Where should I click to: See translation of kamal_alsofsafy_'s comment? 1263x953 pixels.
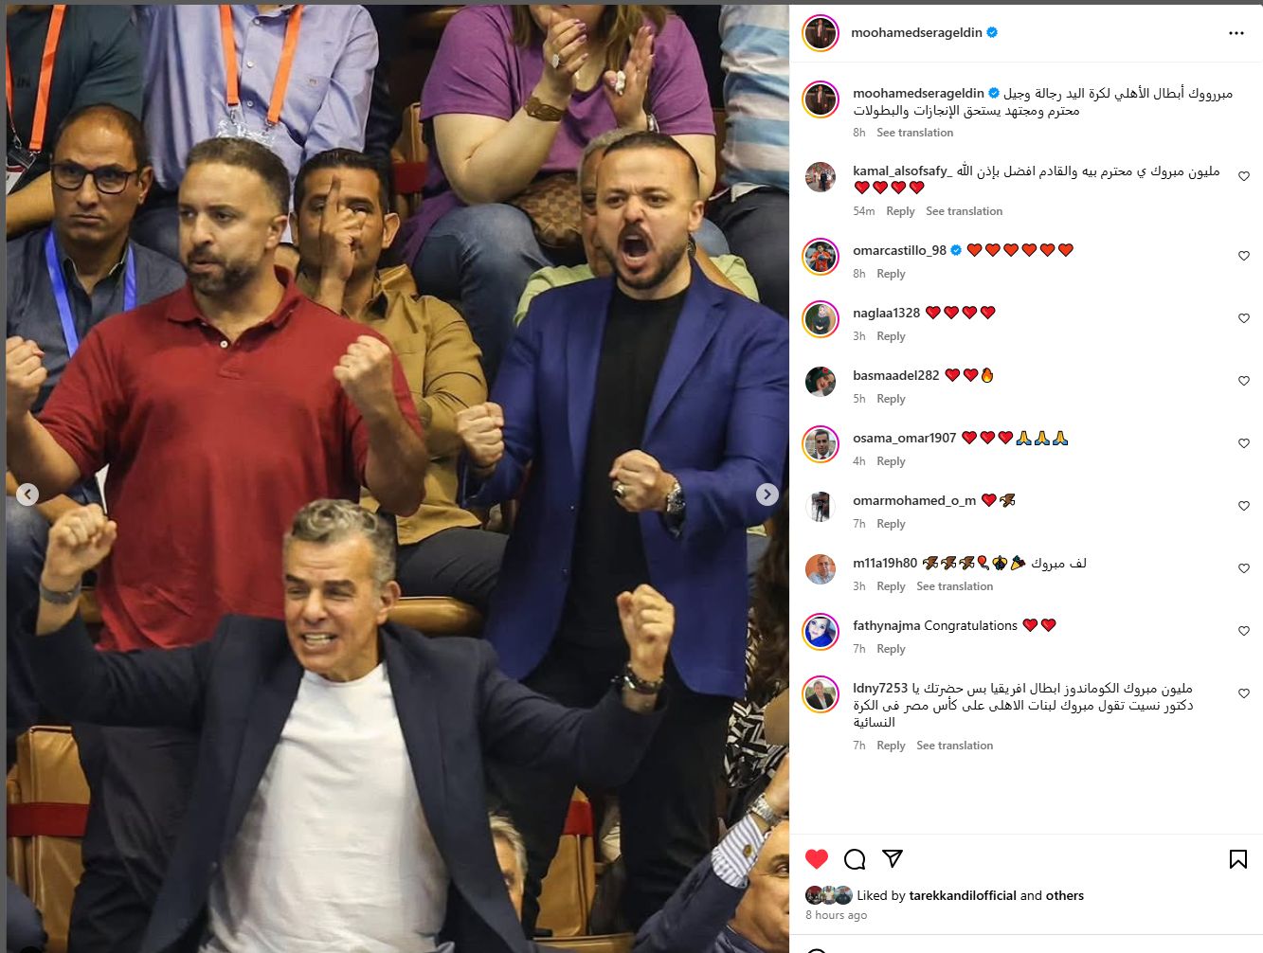[x=964, y=211]
